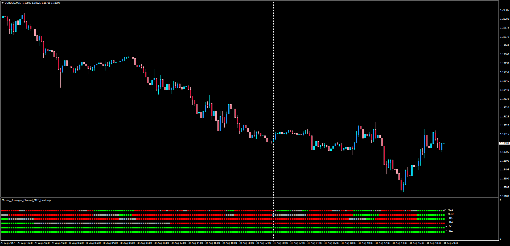Click price level 1.20070 on the axis
510x246 pixels.
coord(505,37)
